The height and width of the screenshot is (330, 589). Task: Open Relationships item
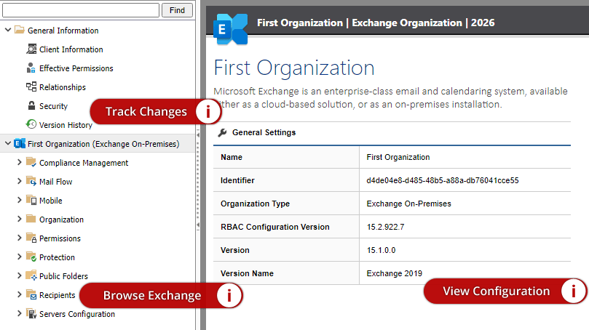point(63,87)
